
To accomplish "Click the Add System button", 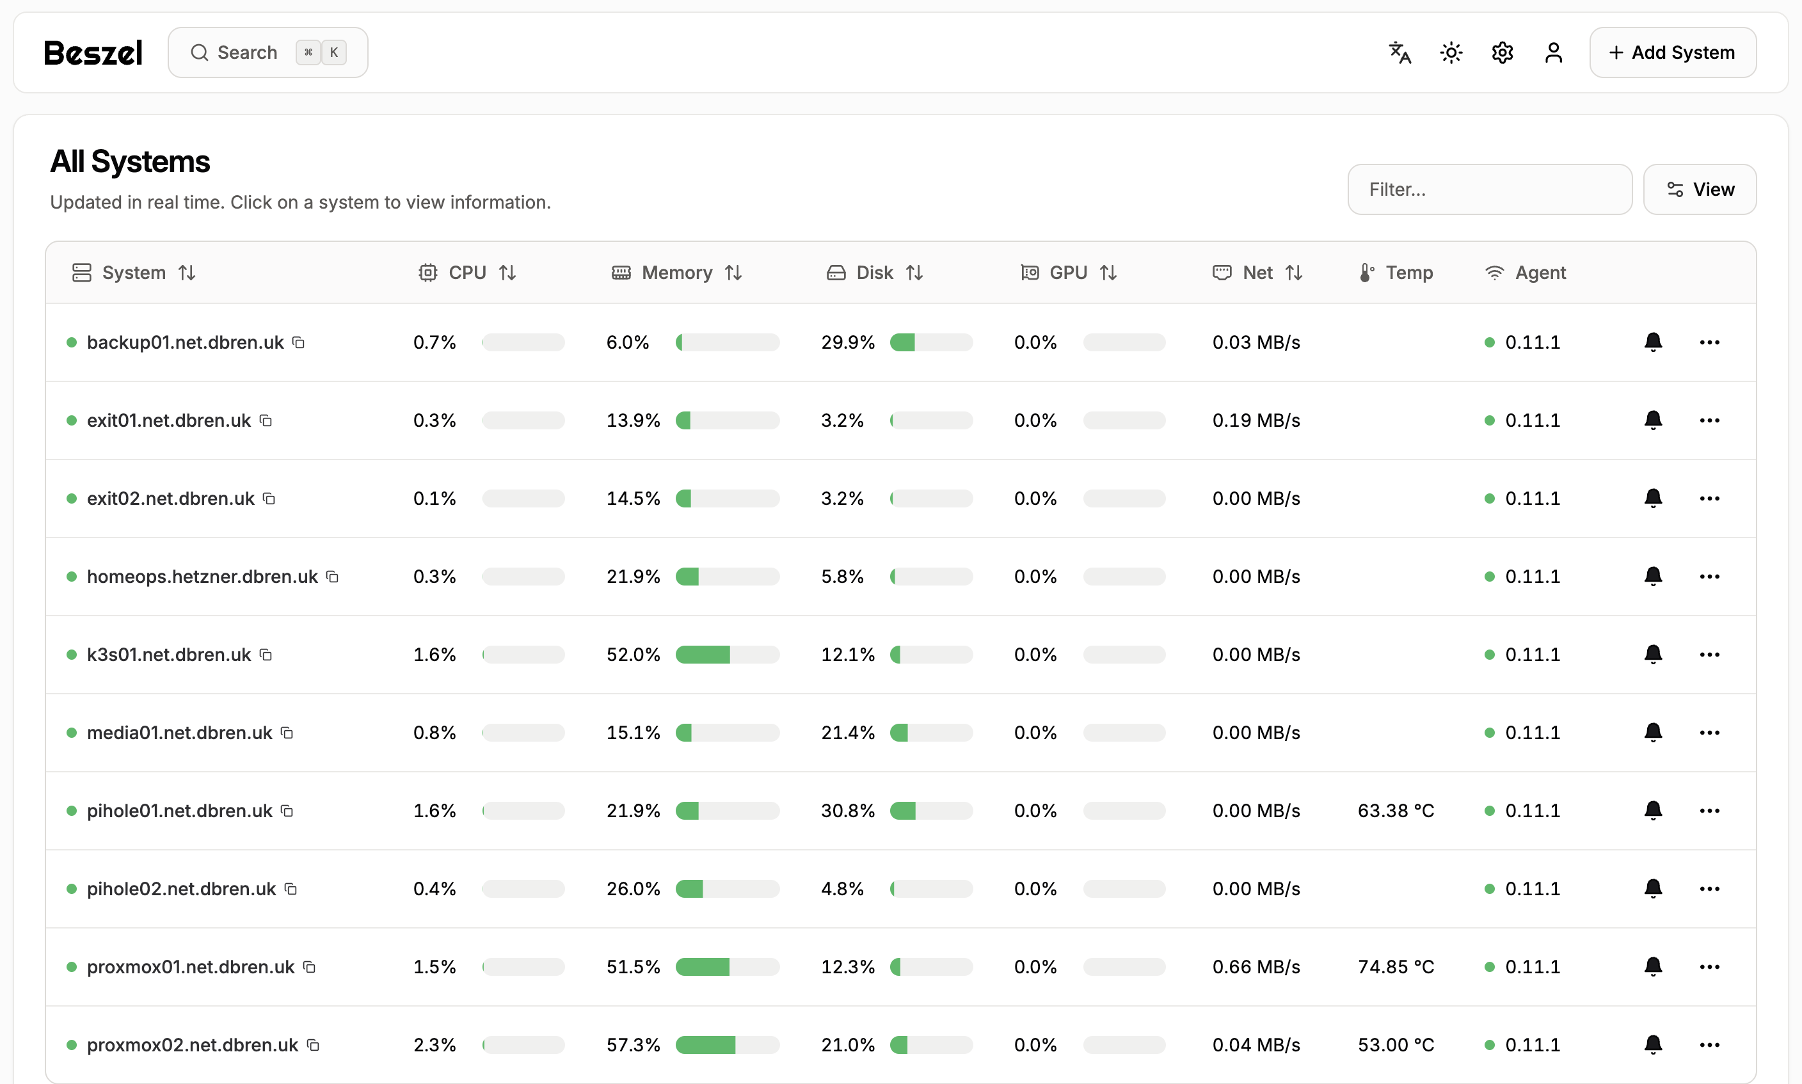I will tap(1672, 52).
